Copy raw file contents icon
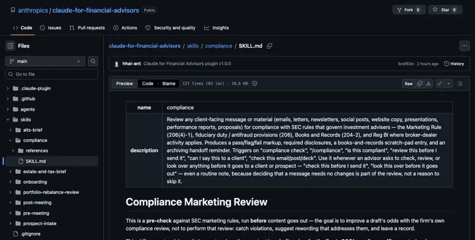 [420, 84]
